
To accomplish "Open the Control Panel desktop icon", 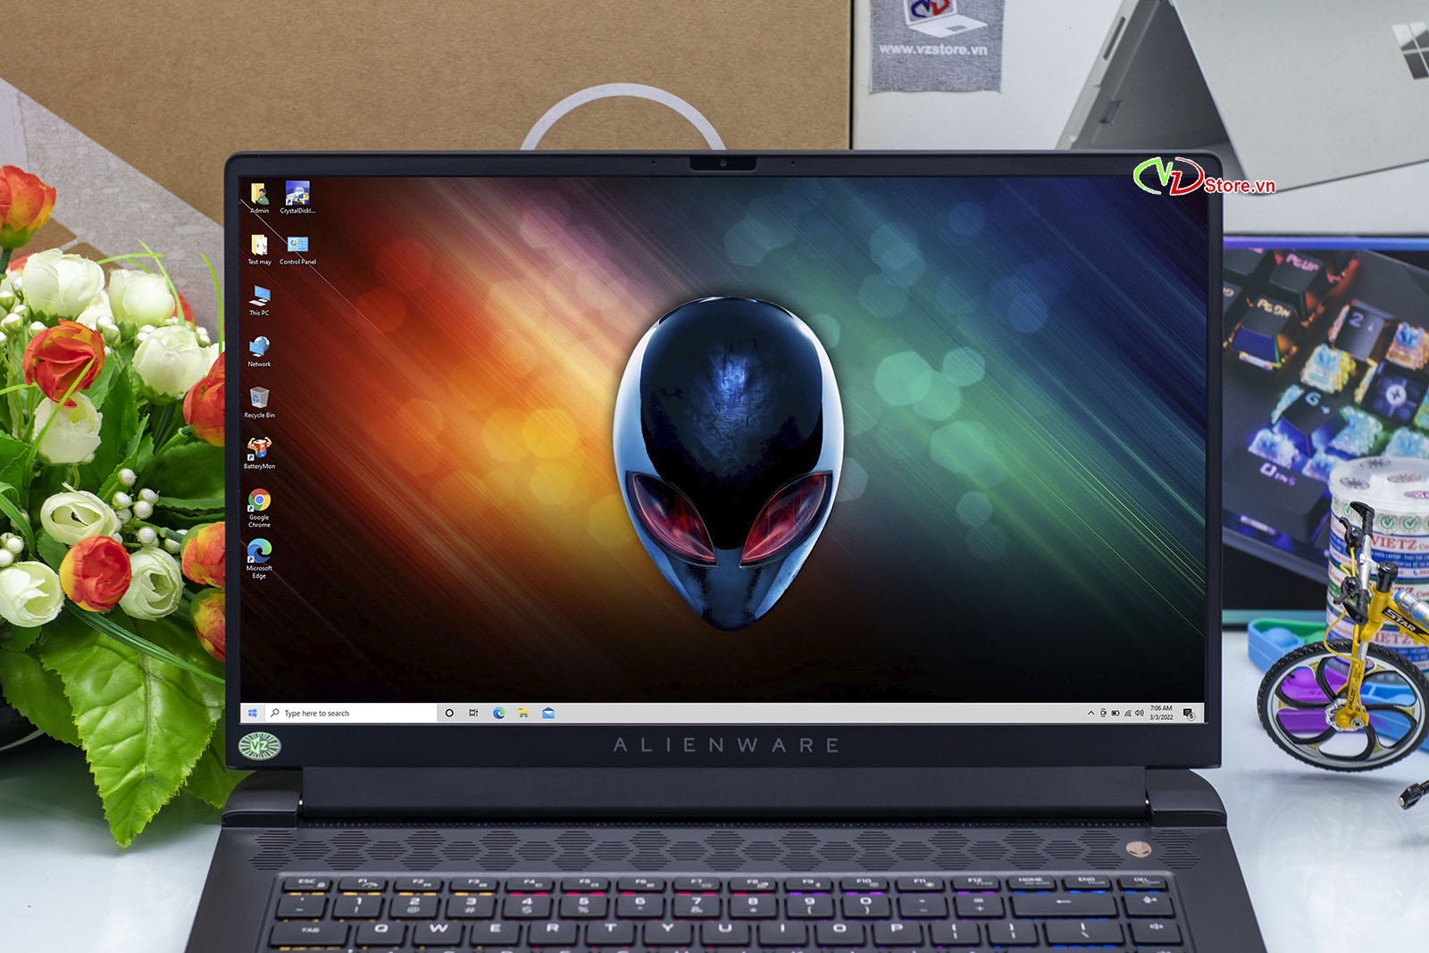I will click(297, 249).
